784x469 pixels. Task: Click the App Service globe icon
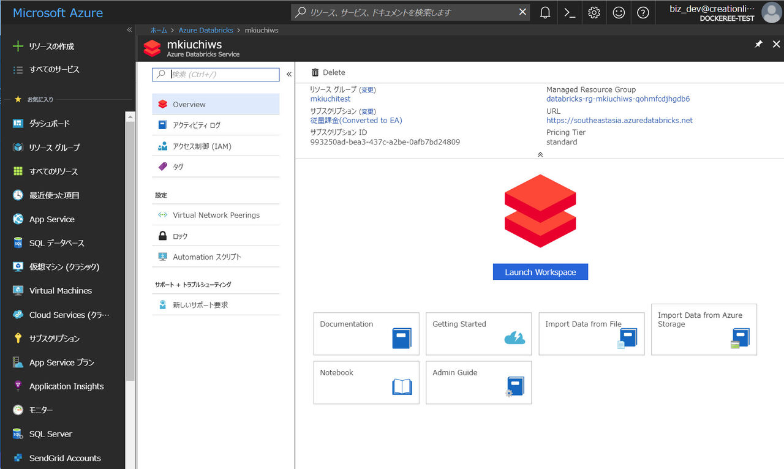pyautogui.click(x=18, y=219)
